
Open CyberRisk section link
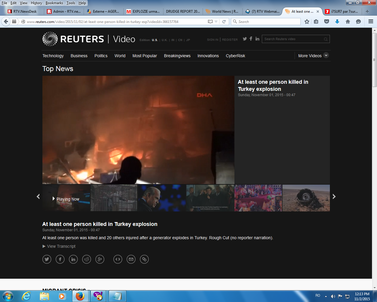point(235,56)
